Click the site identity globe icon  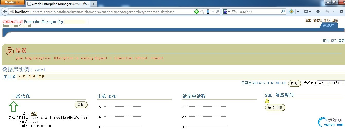(12, 12)
